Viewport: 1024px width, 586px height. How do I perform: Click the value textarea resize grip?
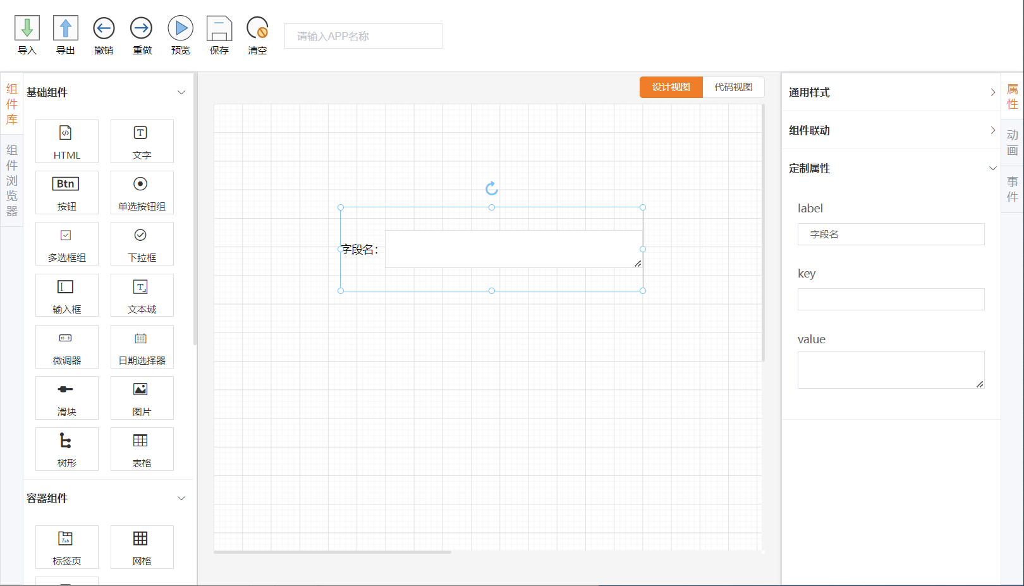click(980, 384)
